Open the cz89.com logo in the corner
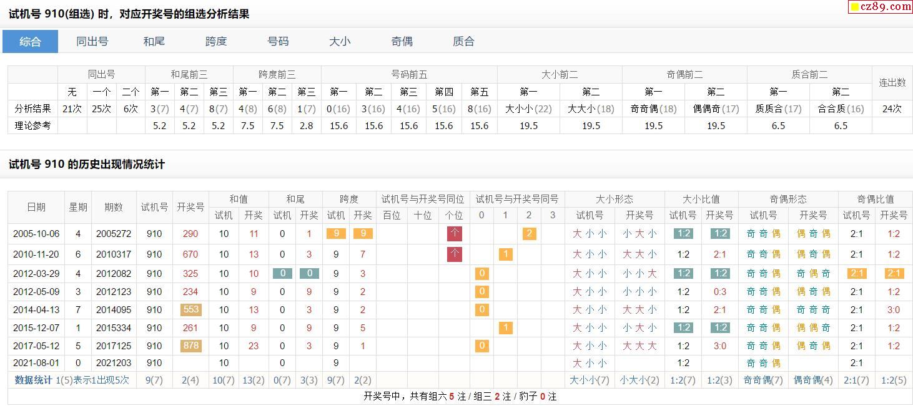Image resolution: width=913 pixels, height=406 pixels. [881, 7]
